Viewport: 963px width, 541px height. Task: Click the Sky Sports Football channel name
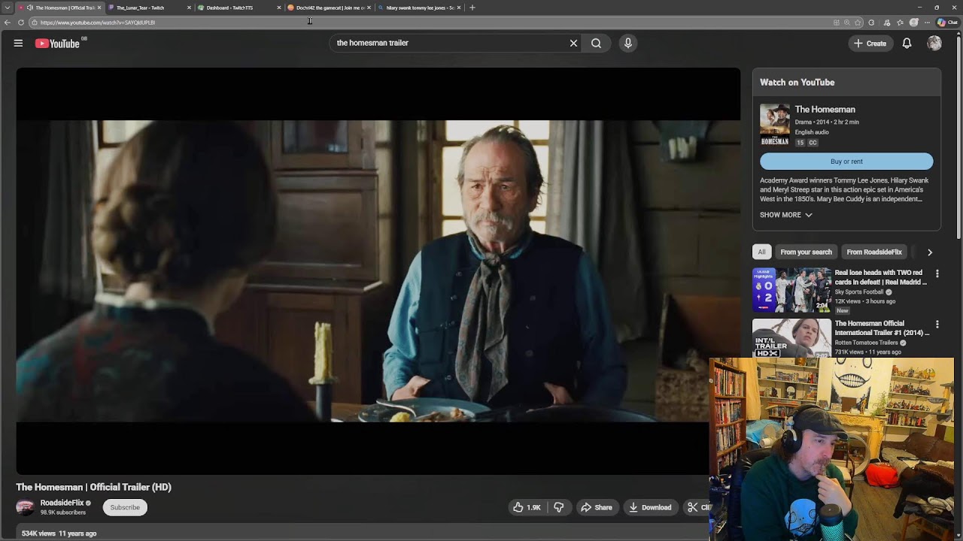pyautogui.click(x=859, y=292)
